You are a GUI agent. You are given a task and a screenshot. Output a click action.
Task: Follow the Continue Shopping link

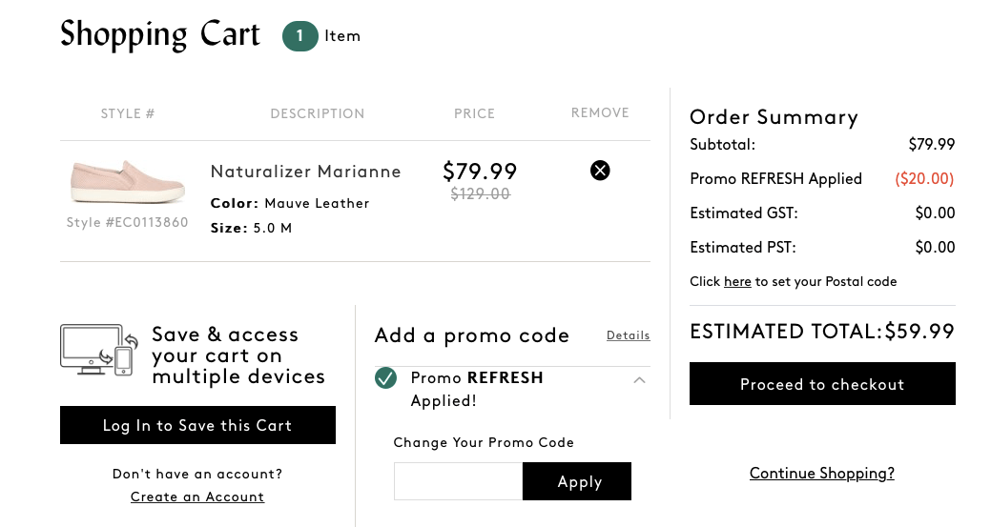coord(821,474)
